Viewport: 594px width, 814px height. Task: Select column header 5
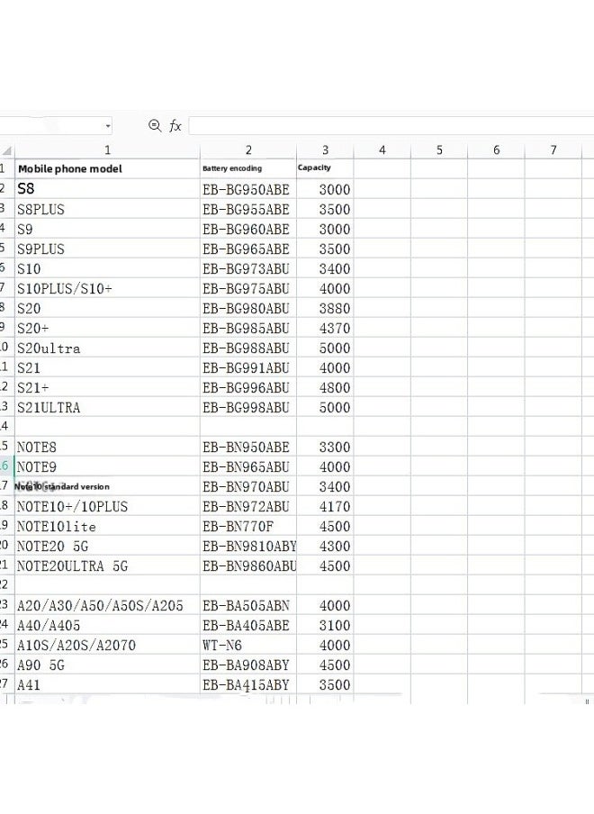tap(439, 150)
